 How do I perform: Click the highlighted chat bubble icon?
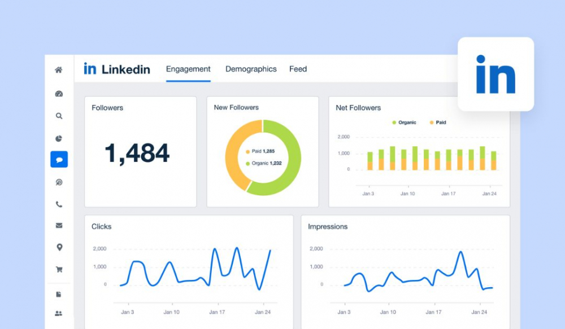pos(59,160)
